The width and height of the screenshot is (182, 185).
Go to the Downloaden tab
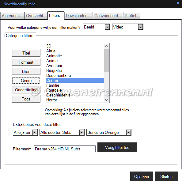(x=78, y=16)
